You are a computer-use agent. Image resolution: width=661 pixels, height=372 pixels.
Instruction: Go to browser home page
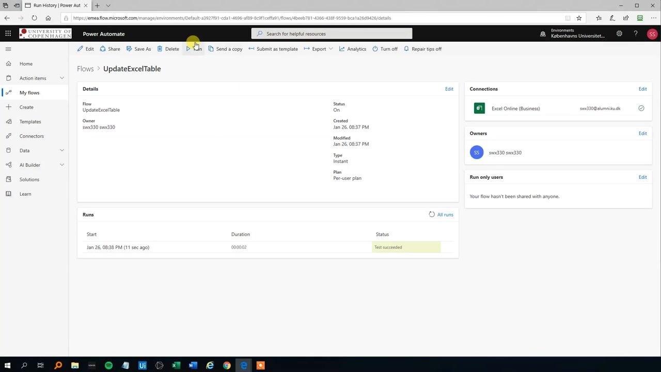pyautogui.click(x=48, y=18)
